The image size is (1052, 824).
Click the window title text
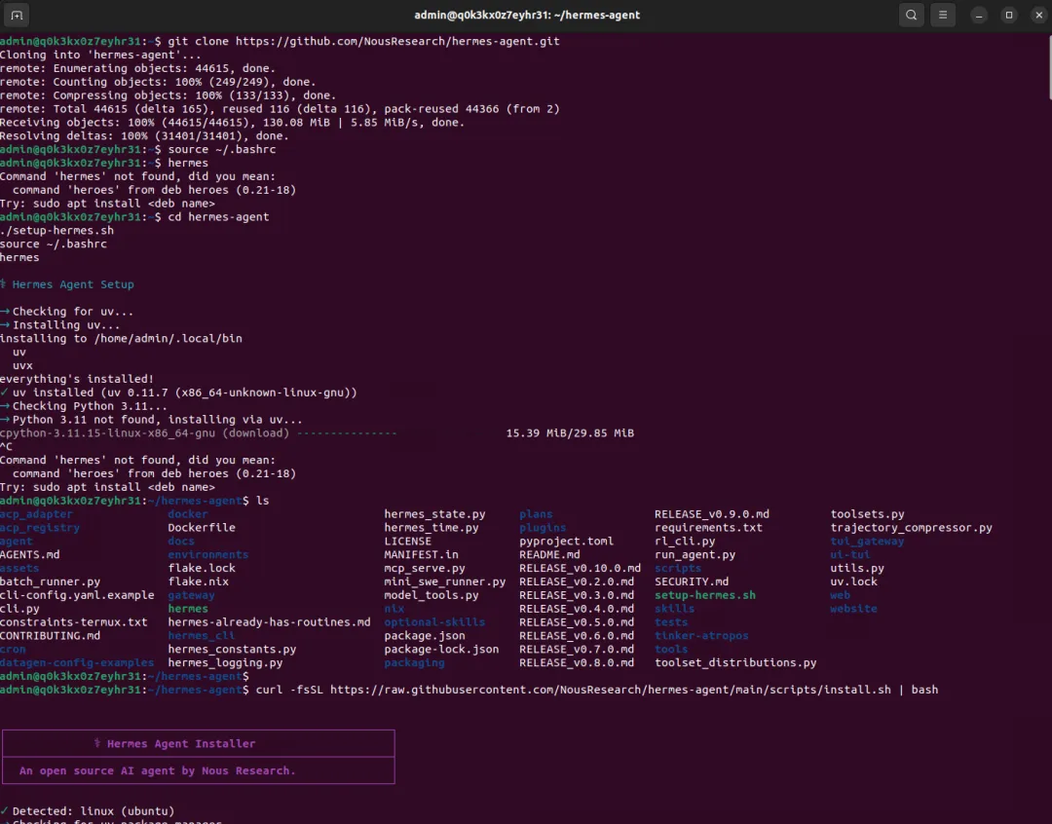click(x=526, y=15)
